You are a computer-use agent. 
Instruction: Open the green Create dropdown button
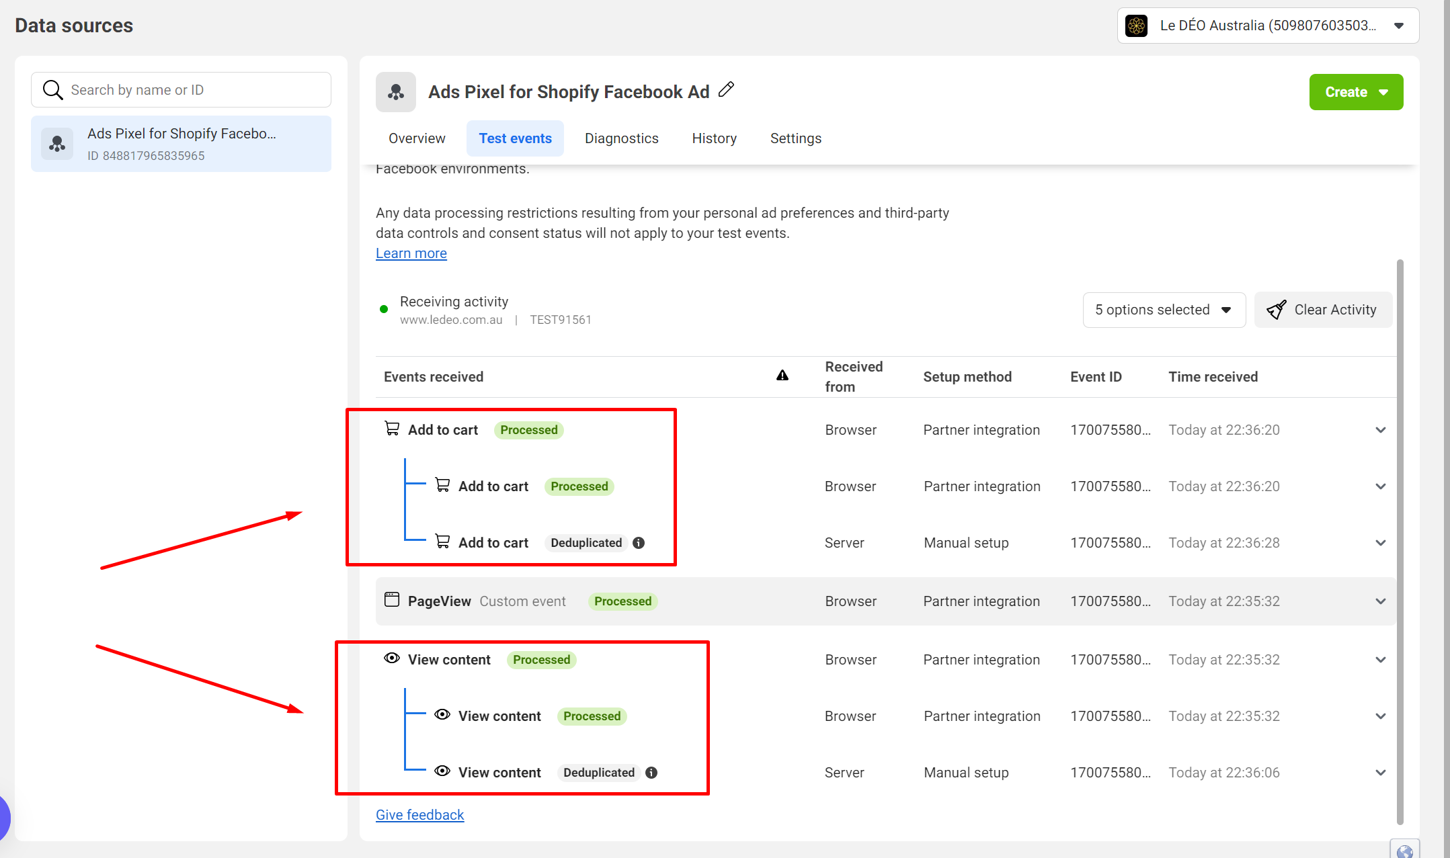1356,92
